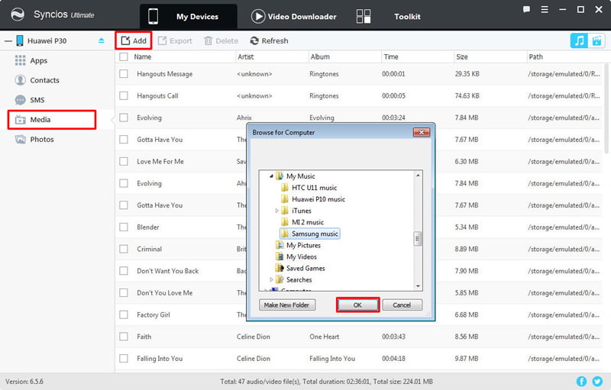Click the folder tree scroll-down arrow
Viewport: 611px width, 390px height.
coord(418,286)
